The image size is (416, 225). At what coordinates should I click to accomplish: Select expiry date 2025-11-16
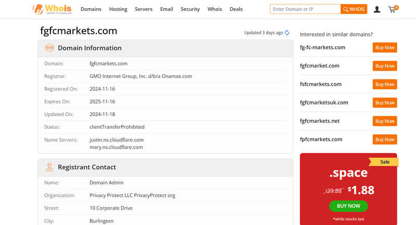pos(102,101)
